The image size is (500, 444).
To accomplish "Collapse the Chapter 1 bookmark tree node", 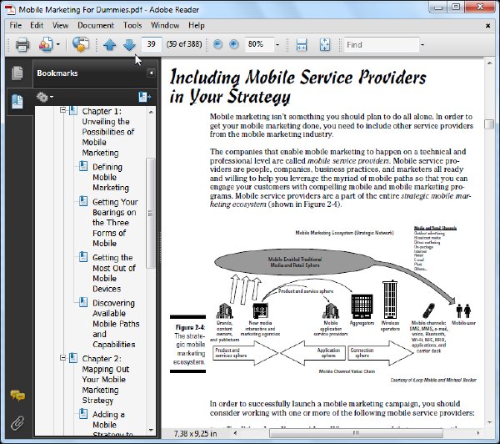I will tap(62, 110).
